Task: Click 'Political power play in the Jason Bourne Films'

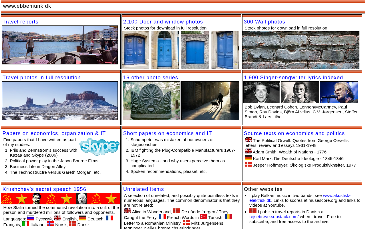Action: pyautogui.click(x=54, y=161)
